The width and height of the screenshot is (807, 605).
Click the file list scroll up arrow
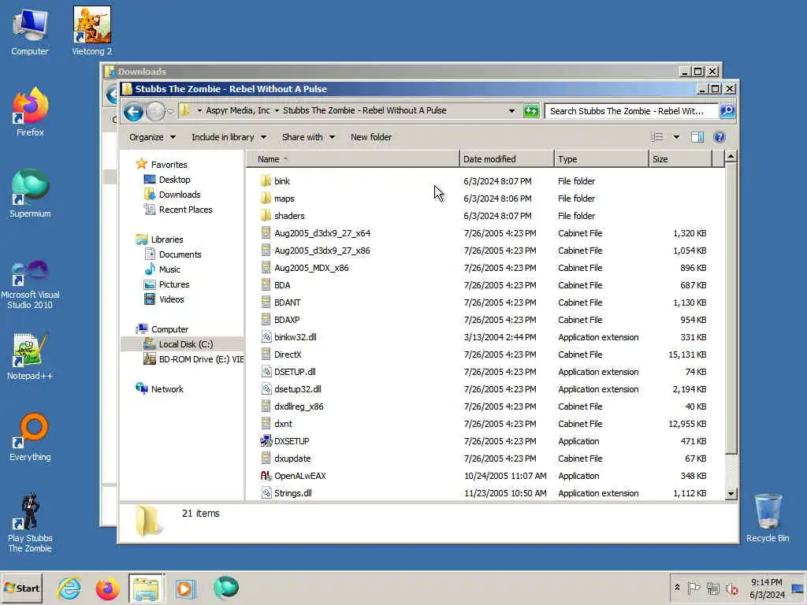click(x=731, y=157)
